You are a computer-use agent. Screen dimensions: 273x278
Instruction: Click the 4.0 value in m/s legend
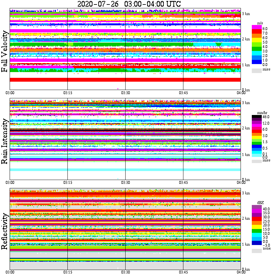[x=265, y=47]
